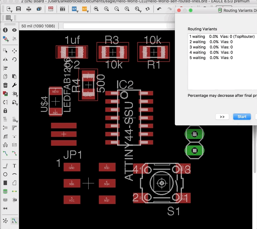Select the Line draw tool
Image resolution: width=257 pixels, height=229 pixels.
(x=5, y=166)
